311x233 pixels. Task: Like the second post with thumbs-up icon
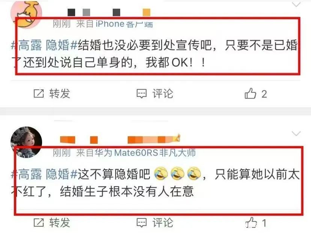click(x=251, y=222)
